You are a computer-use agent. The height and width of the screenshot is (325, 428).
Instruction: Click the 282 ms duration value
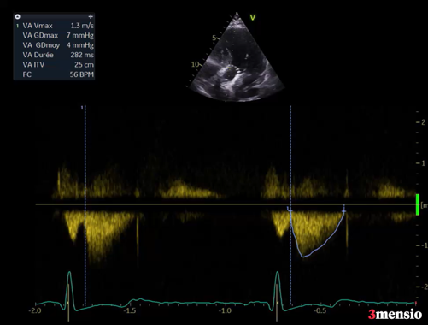82,55
